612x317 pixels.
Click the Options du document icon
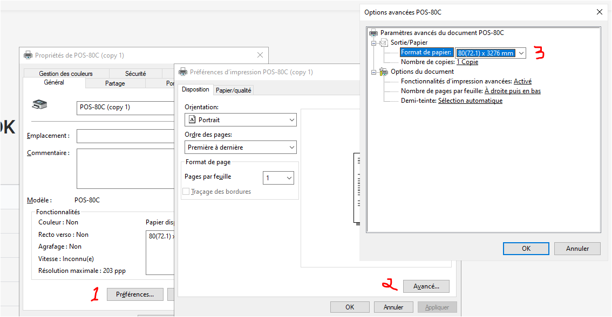pos(384,72)
